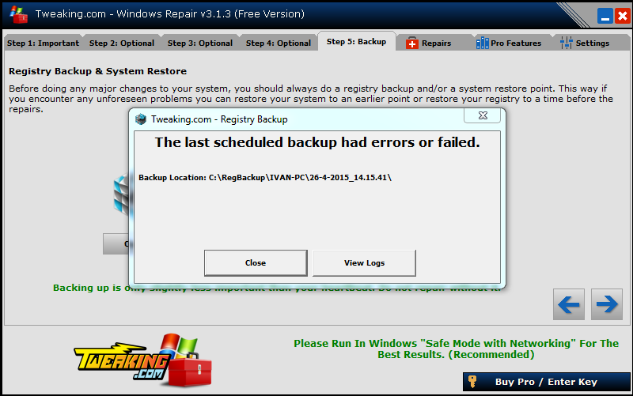This screenshot has width=633, height=396.
Task: Click the Registry Backup dialog cube icon
Action: pyautogui.click(x=141, y=119)
